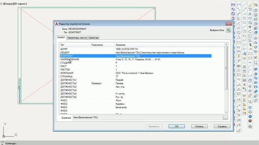Select the highlighted КОМПЛЕКТ row

click(x=136, y=56)
